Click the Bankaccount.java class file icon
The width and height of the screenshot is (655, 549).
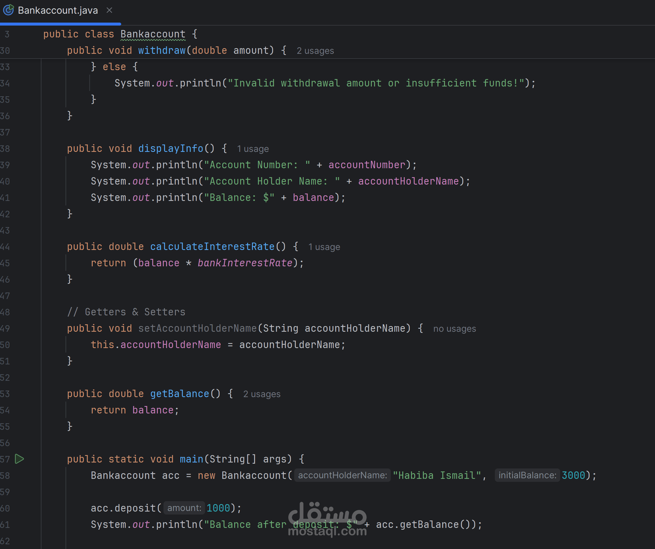8,10
